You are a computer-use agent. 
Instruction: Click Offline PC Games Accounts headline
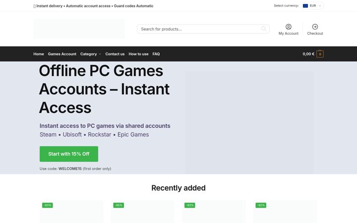point(104,89)
